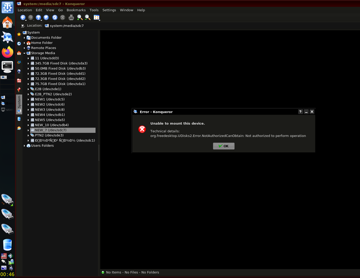This screenshot has width=360, height=278.
Task: Expand the Documents Folder node
Action: [x=24, y=38]
